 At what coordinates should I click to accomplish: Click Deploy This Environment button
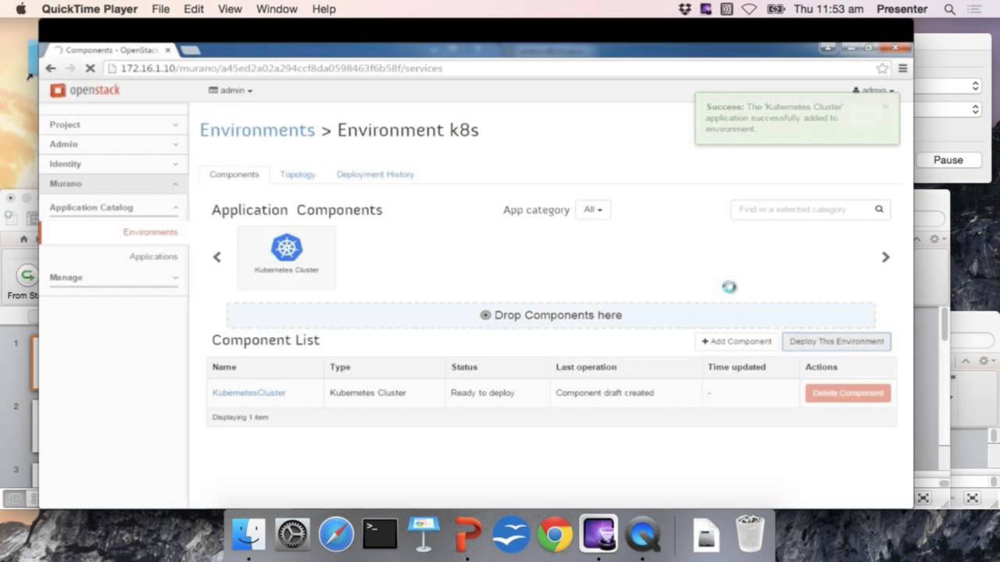point(836,341)
